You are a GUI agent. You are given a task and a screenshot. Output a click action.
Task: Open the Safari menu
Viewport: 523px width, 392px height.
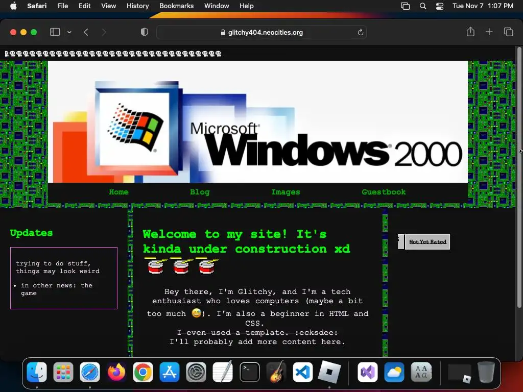click(37, 6)
